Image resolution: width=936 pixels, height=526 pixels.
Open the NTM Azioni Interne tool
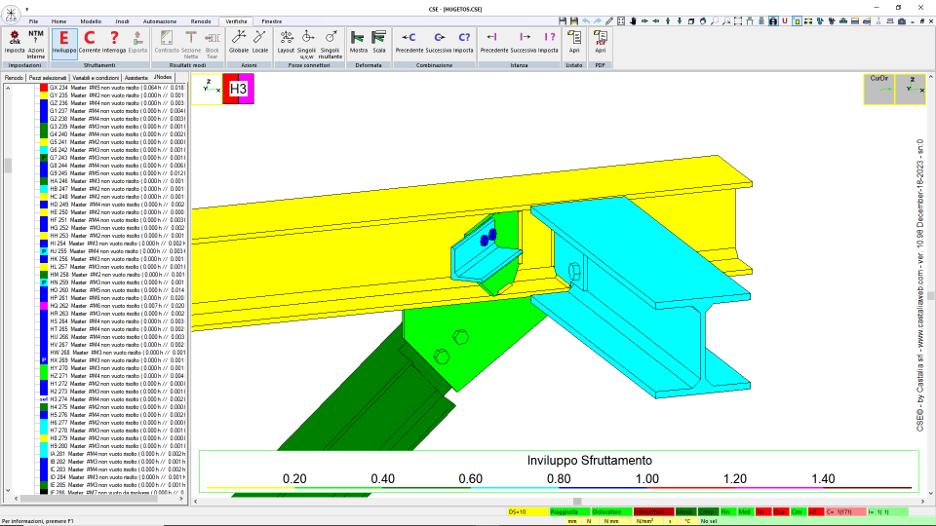36,44
